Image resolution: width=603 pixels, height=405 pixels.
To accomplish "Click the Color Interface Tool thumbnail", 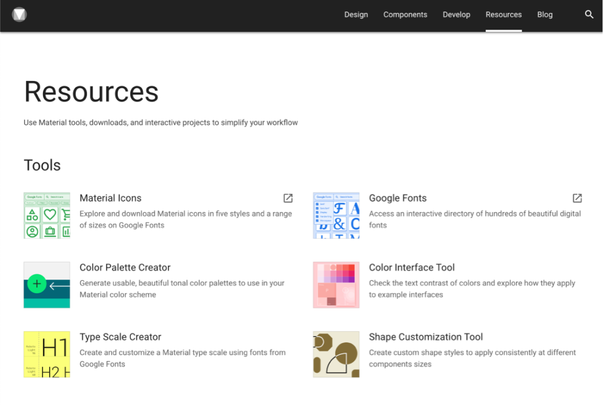I will [336, 285].
